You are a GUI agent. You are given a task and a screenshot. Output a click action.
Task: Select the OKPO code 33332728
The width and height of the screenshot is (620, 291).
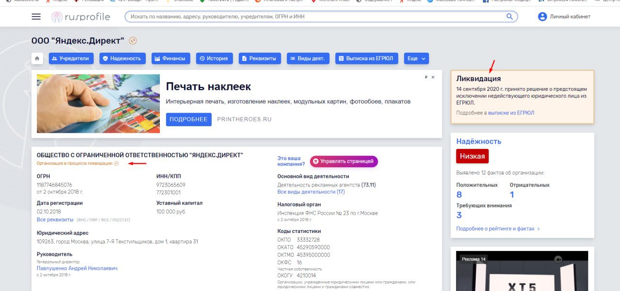tap(308, 240)
